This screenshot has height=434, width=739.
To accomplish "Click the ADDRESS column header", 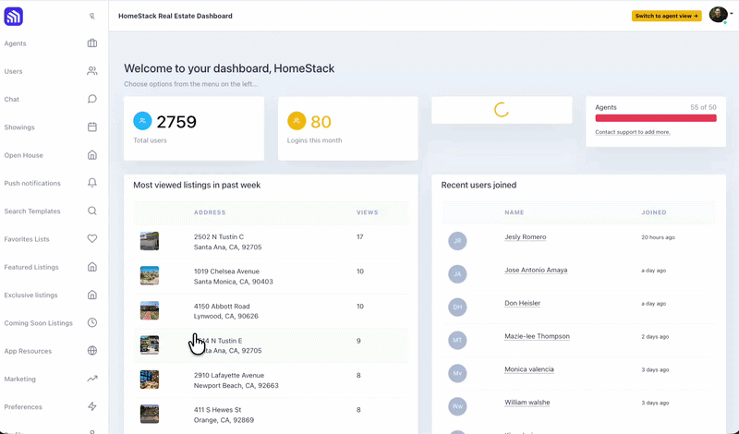I will point(210,212).
